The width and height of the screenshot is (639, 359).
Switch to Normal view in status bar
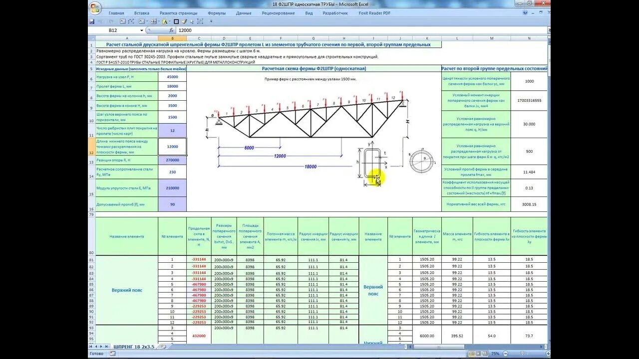pos(472,354)
